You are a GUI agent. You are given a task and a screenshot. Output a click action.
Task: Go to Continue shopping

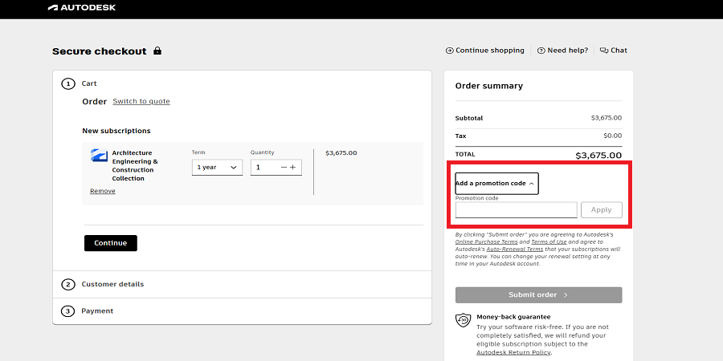tap(485, 51)
